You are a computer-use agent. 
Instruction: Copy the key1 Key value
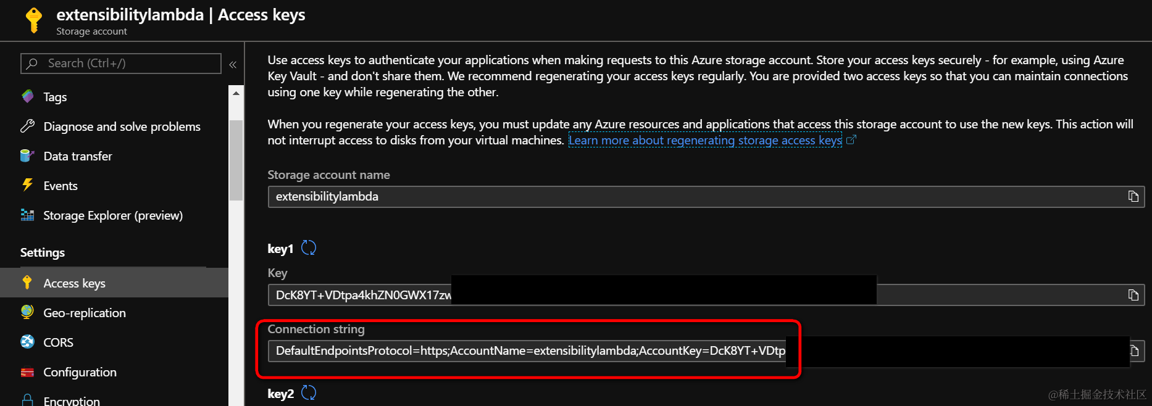coord(1133,295)
